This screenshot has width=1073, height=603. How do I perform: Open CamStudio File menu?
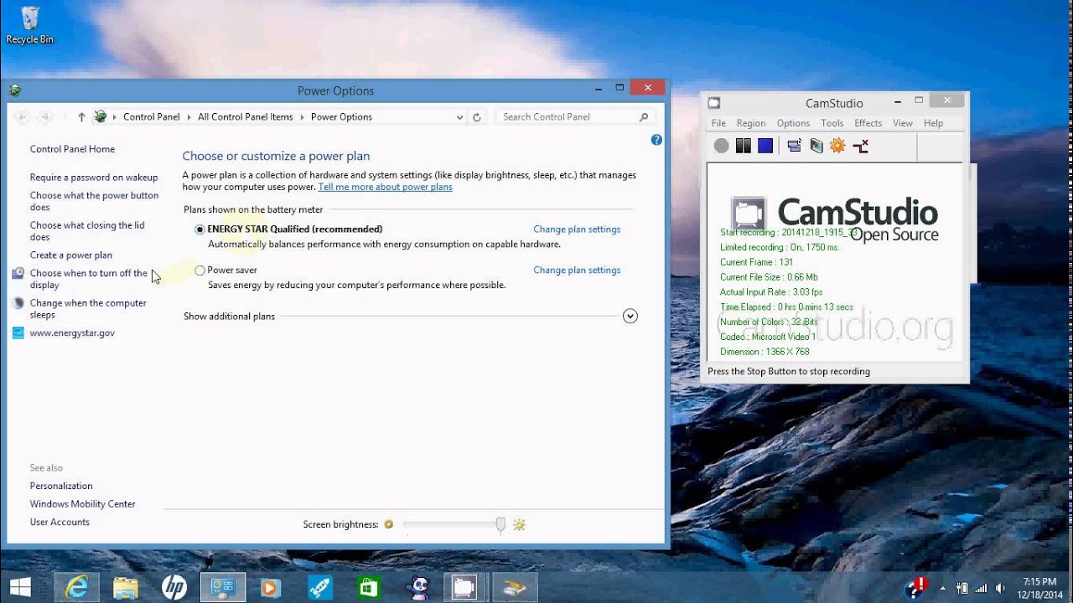pyautogui.click(x=718, y=123)
